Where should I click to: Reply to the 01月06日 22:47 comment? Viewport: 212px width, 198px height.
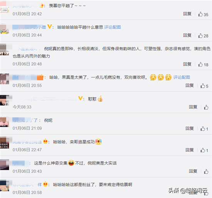pos(190,150)
